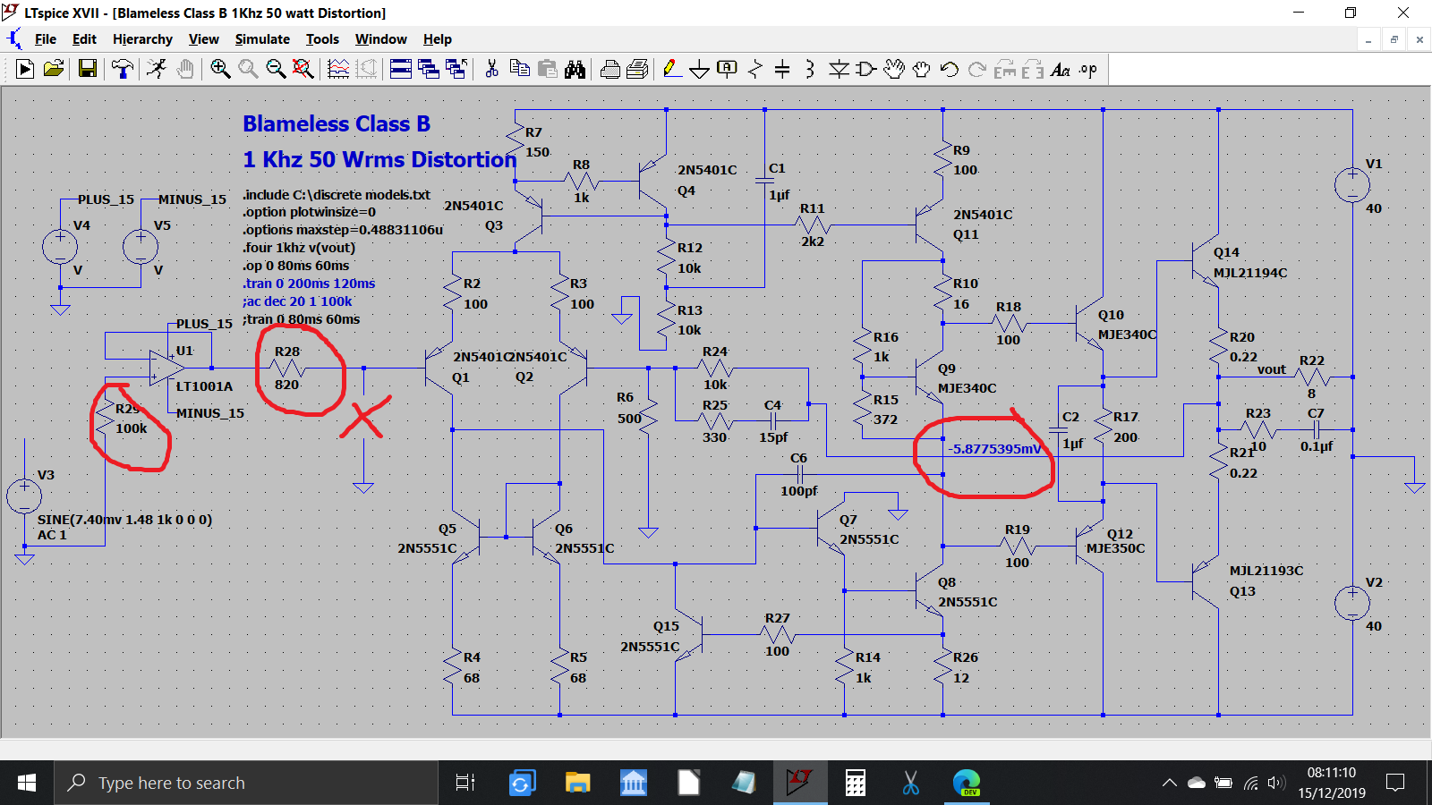Image resolution: width=1432 pixels, height=805 pixels.
Task: Open a file with the folder icon
Action: 54,69
